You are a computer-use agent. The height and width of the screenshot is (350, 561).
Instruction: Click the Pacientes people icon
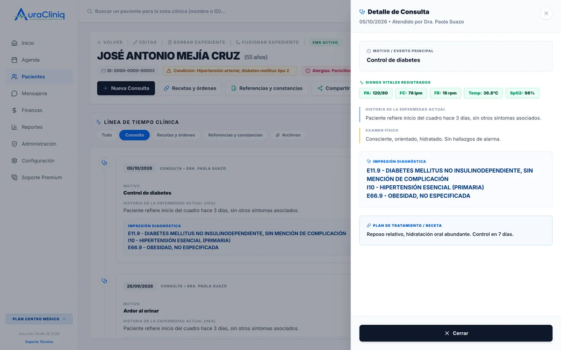pyautogui.click(x=14, y=77)
